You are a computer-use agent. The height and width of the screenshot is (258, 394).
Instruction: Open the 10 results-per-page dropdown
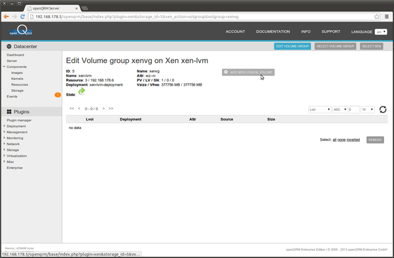click(368, 109)
